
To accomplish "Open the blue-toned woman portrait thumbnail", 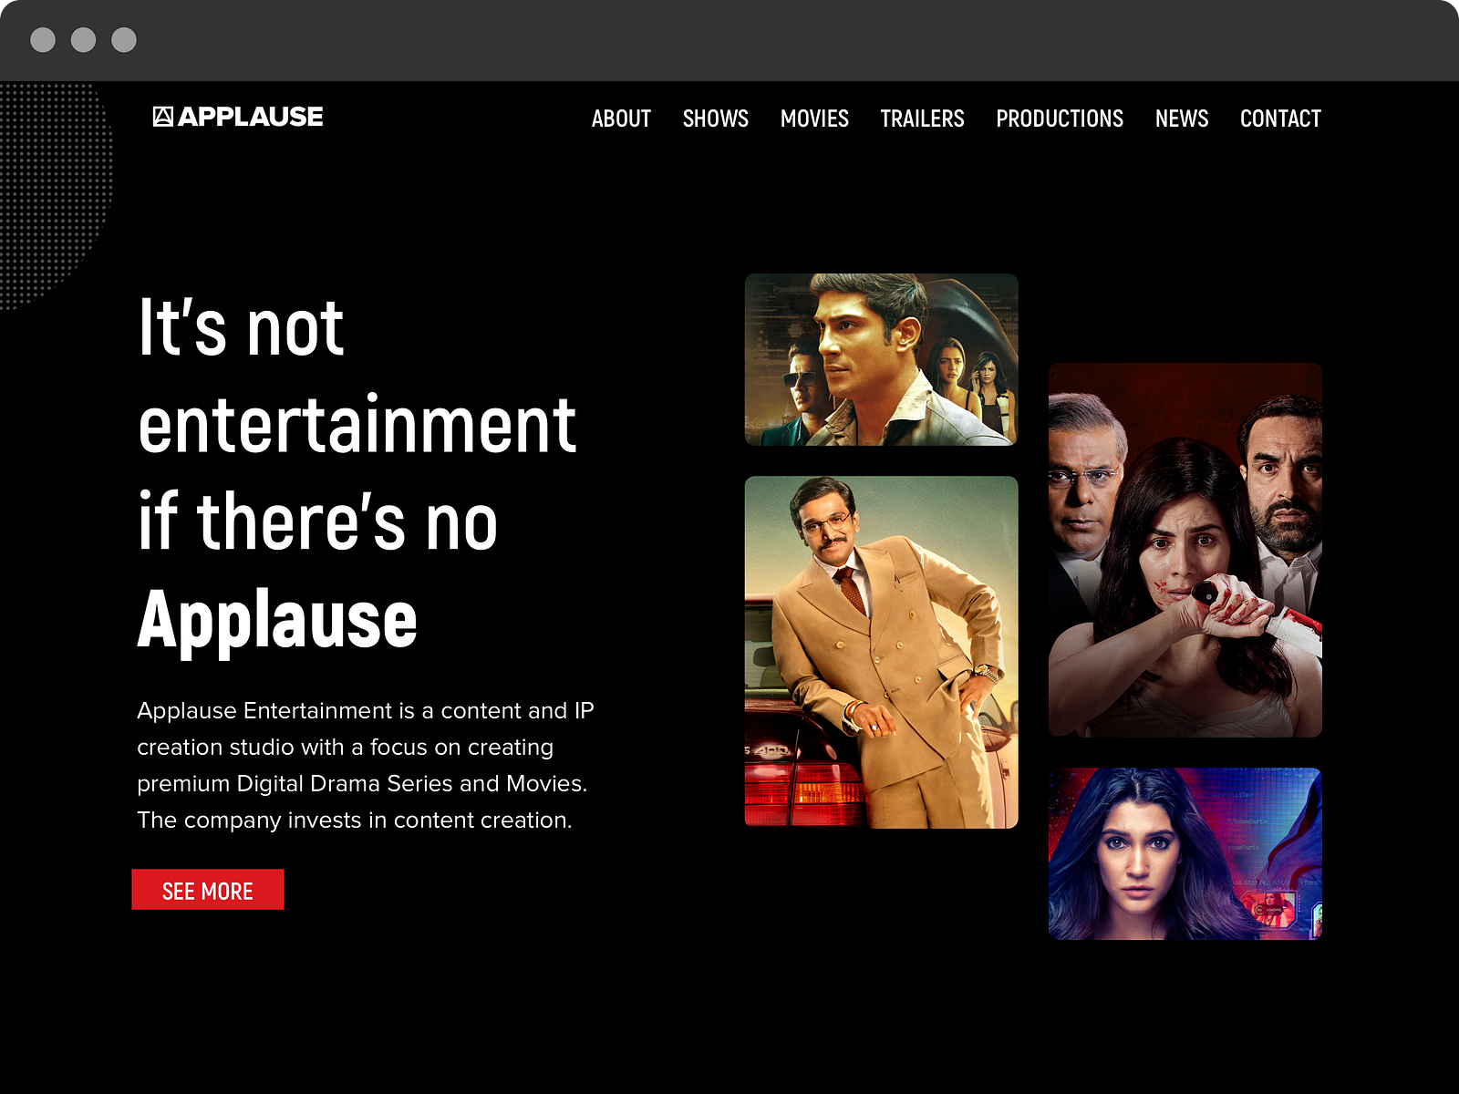I will point(1185,853).
